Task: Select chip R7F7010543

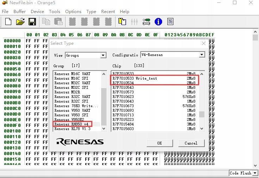Action: [154, 87]
